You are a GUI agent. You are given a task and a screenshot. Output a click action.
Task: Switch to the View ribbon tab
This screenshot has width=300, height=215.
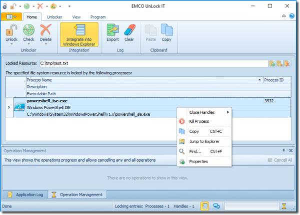(x=76, y=17)
